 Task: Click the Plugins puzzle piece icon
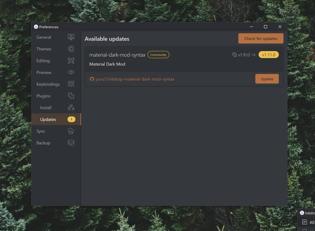coord(70,96)
